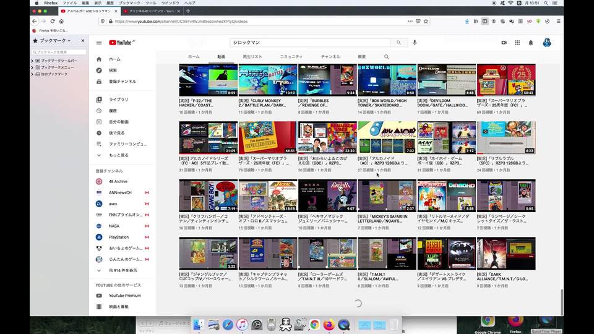This screenshot has height=334, width=594.
Task: Bookmark this page with star icon
Action: (426, 21)
